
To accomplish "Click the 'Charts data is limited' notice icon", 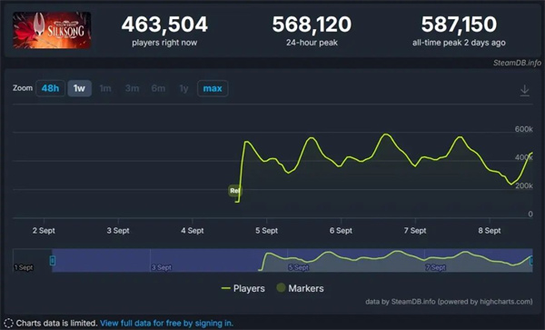I will point(8,323).
